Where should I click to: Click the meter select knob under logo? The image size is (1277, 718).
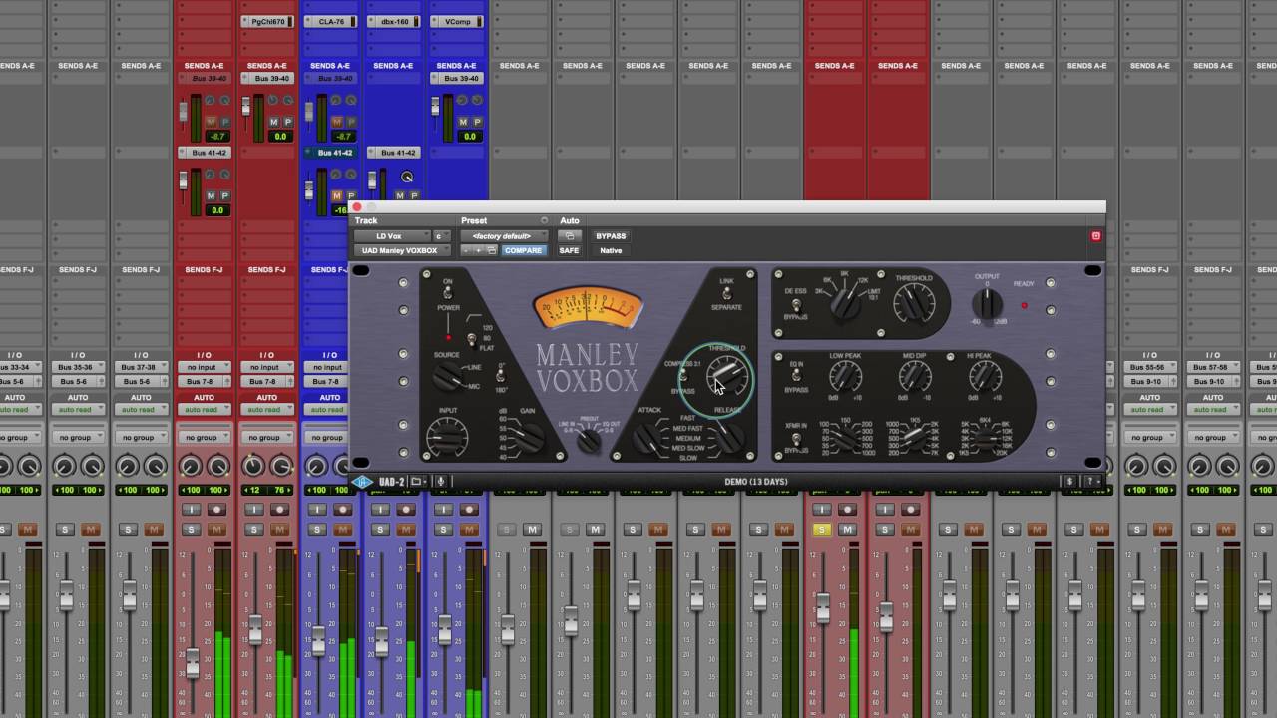589,440
